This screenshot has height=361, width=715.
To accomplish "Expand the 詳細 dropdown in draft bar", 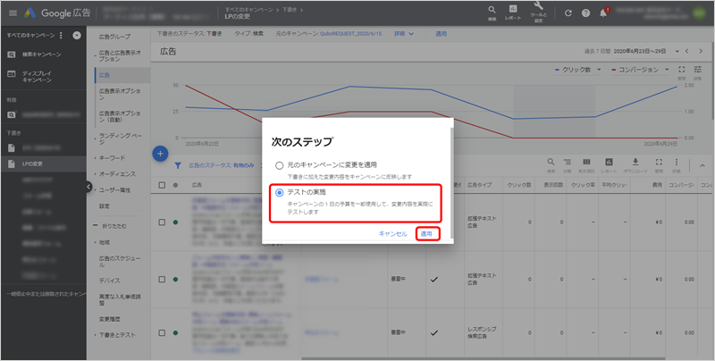I will click(x=404, y=34).
